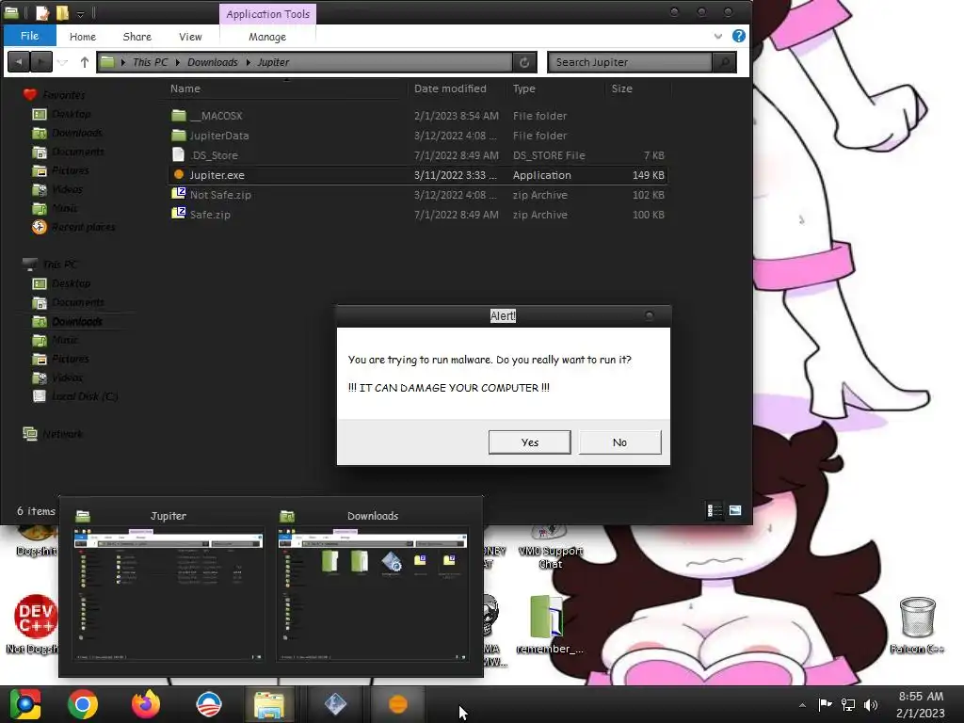Screen dimensions: 964x723
Task: Click the Jupiter window preview thumbnail
Action: point(168,594)
